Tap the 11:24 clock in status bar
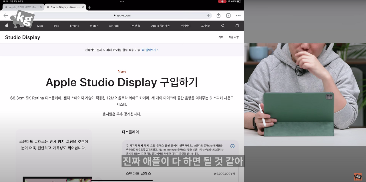This screenshot has height=182, width=366. coord(5,1)
